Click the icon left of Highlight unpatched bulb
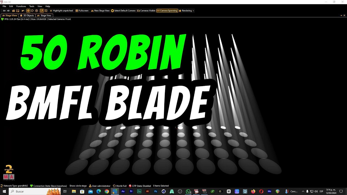Viewport: 347px width, 195px height. pyautogui.click(x=46, y=11)
